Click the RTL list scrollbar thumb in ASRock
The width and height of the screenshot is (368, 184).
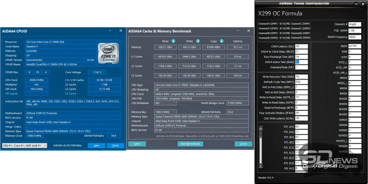[260, 134]
